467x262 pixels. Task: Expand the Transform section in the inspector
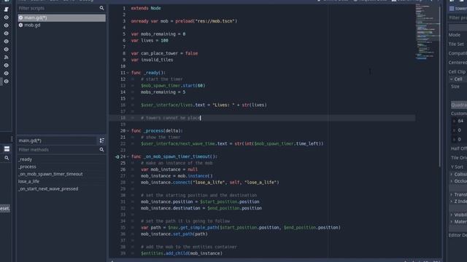tap(452, 194)
